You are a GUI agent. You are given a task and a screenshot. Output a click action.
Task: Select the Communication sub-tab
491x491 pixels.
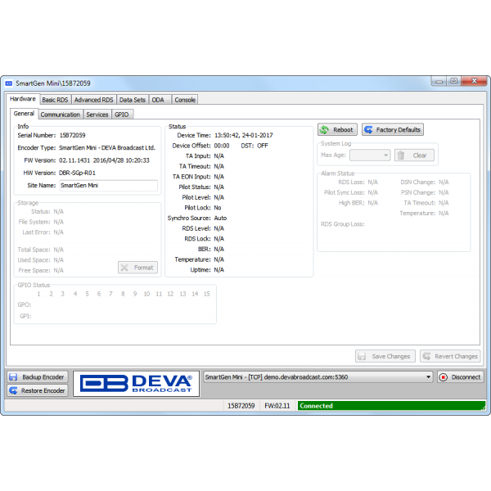coord(60,115)
